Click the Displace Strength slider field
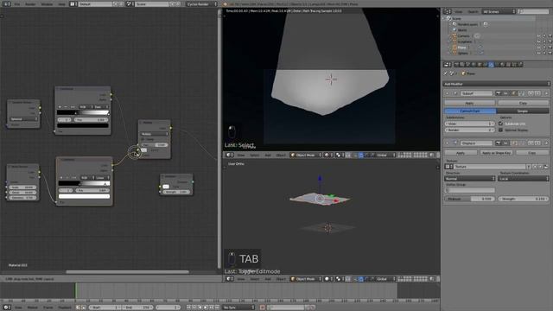Image resolution: width=553 pixels, height=311 pixels. coord(524,199)
